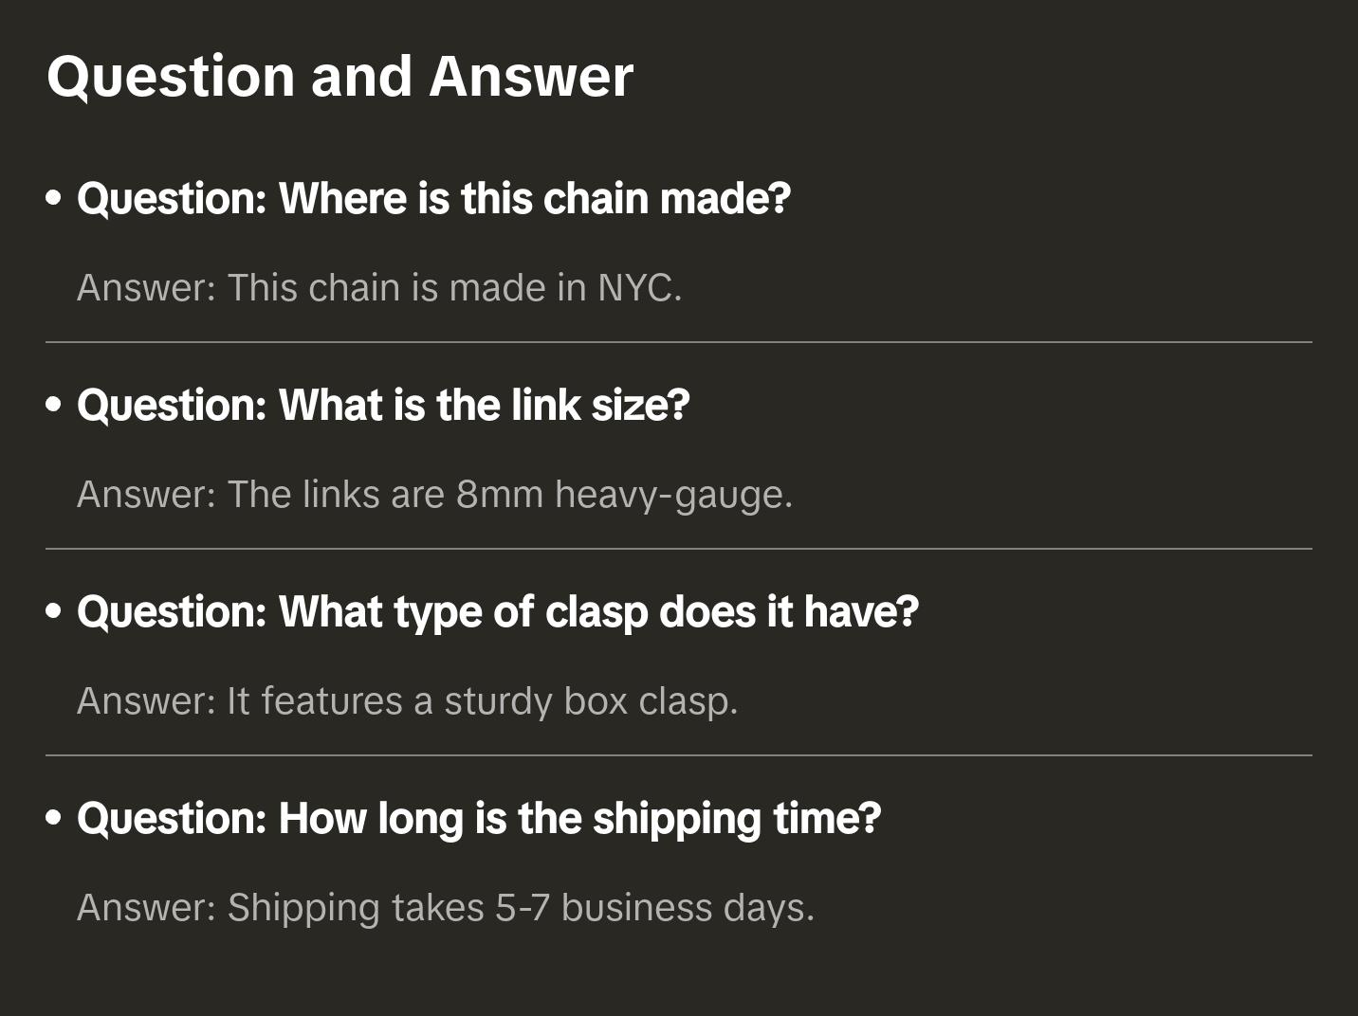The width and height of the screenshot is (1358, 1016).
Task: Click the answer about 5-7 business days shipping
Action: pos(446,908)
